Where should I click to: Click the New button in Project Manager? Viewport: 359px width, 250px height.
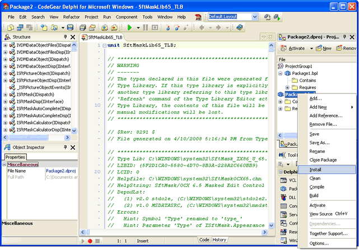click(324, 49)
